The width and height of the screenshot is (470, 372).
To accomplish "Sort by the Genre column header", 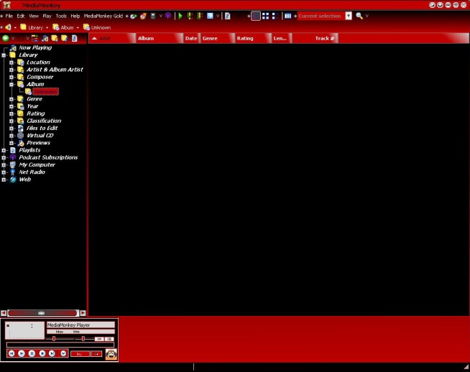I will click(217, 38).
